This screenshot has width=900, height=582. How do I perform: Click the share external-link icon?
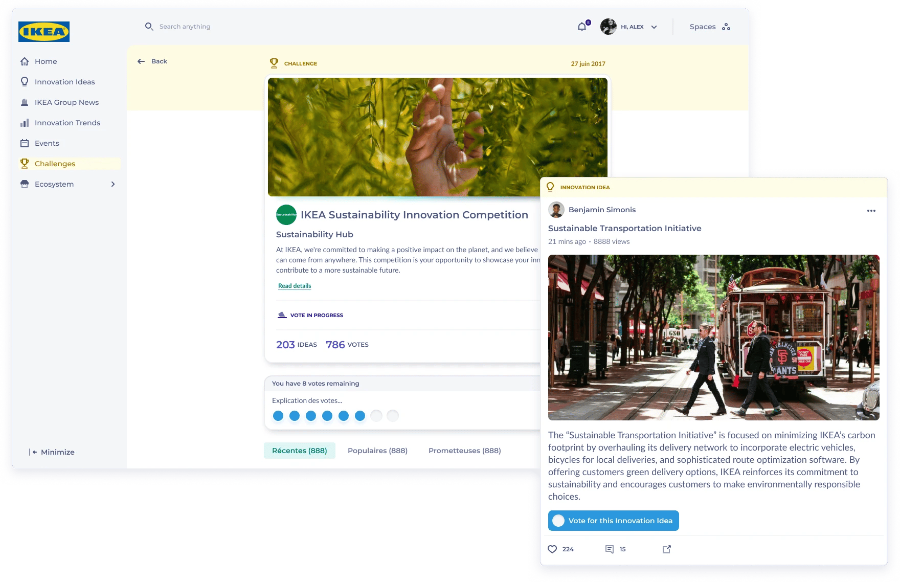pos(667,549)
